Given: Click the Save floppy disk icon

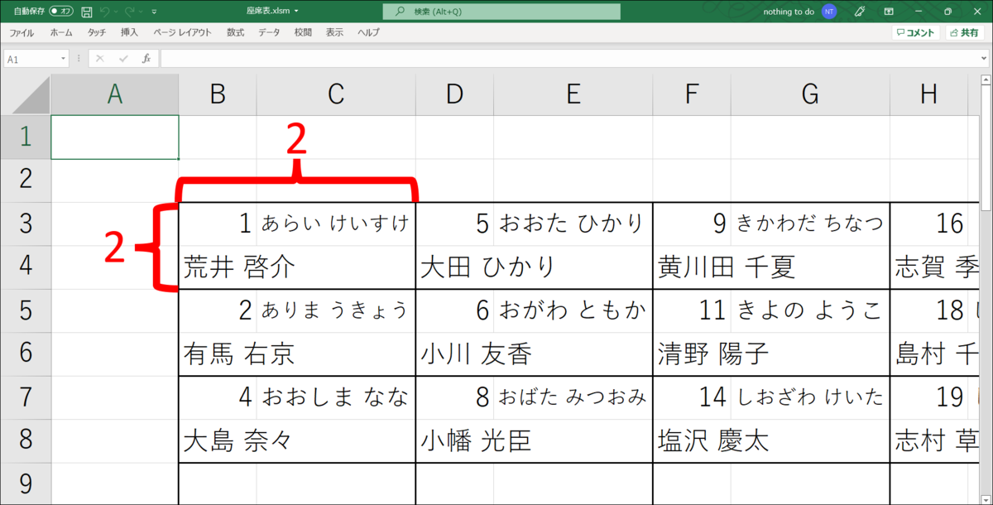Looking at the screenshot, I should pos(86,12).
